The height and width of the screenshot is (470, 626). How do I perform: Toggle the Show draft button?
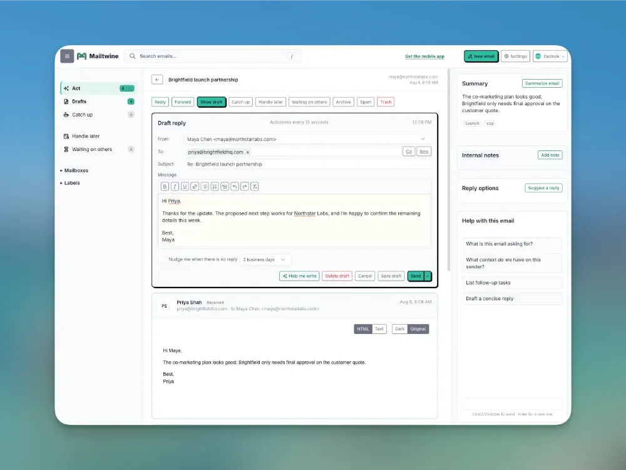(x=212, y=102)
